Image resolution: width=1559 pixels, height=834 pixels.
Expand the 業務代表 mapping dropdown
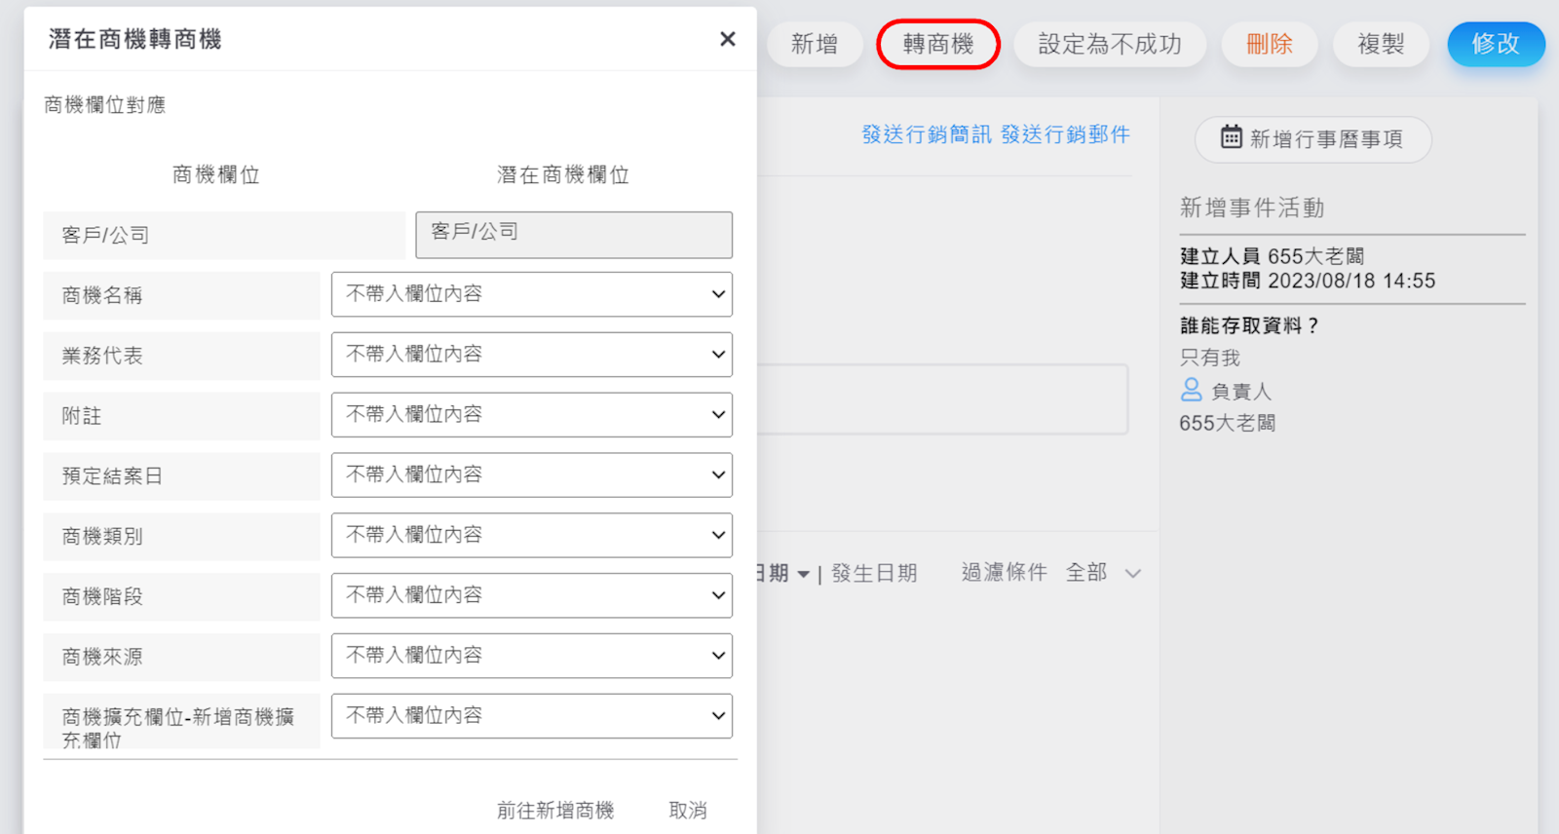(531, 355)
